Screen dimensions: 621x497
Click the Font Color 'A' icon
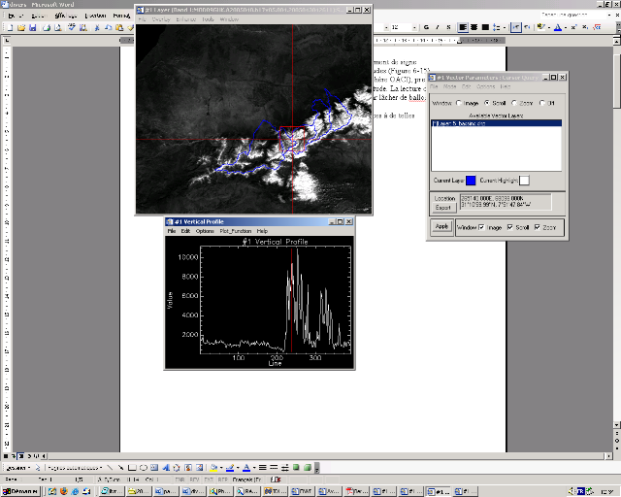[x=246, y=467]
